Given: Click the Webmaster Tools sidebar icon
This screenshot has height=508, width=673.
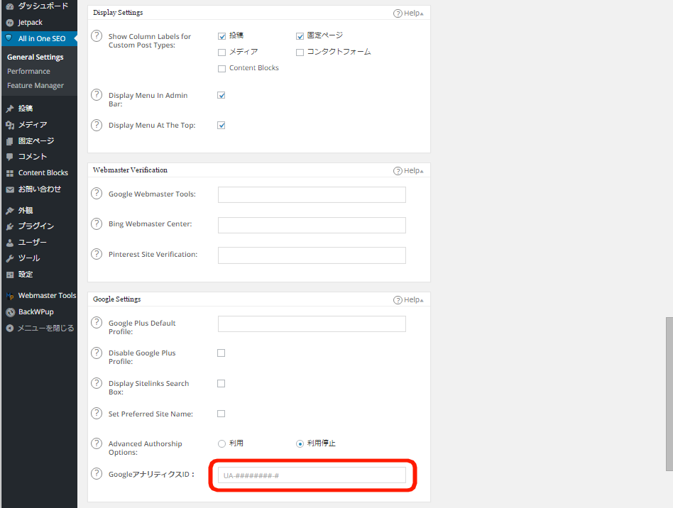Looking at the screenshot, I should click(10, 296).
